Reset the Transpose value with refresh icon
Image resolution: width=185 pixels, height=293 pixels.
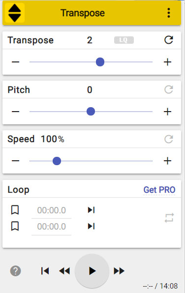[169, 40]
